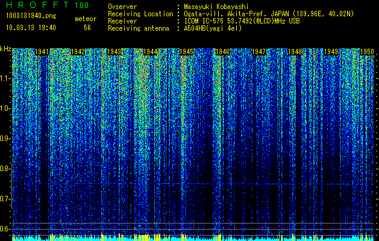The image size is (379, 241).
Task: Select the 1945 time marker
Action: click(x=187, y=52)
